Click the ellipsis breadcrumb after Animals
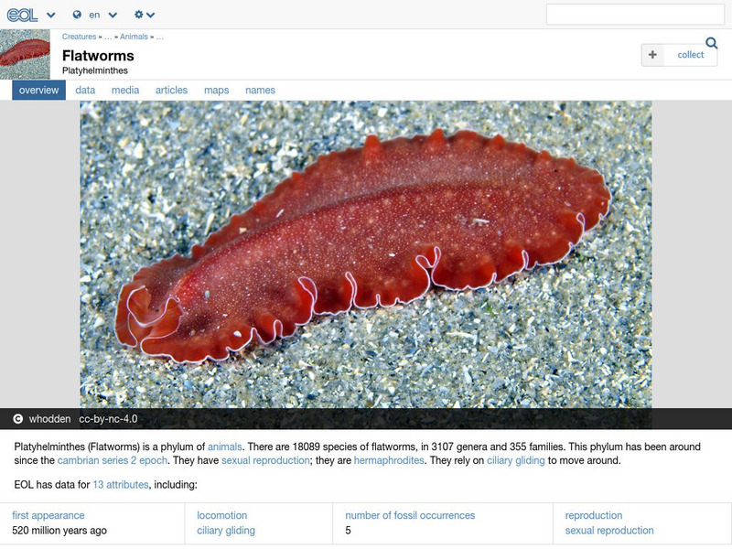 [x=161, y=38]
